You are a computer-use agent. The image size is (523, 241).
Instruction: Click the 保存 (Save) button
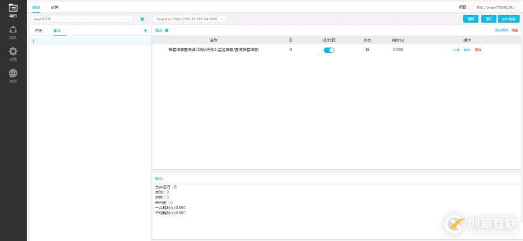tap(471, 19)
